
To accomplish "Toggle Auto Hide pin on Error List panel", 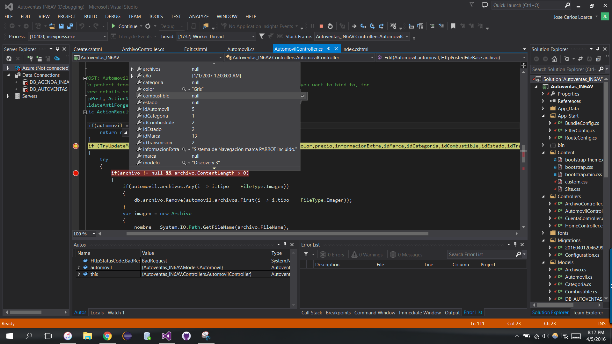I will (x=515, y=245).
